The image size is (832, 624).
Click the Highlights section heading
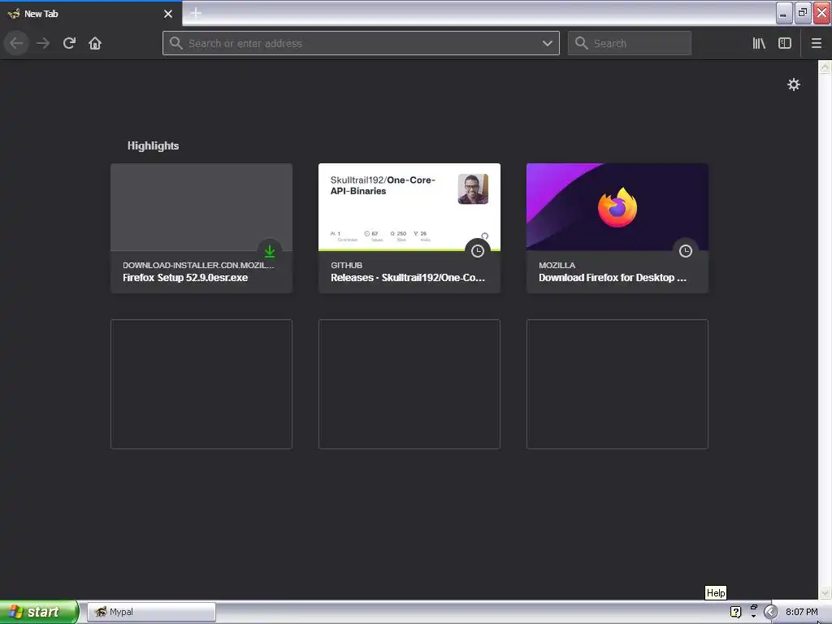pyautogui.click(x=153, y=145)
